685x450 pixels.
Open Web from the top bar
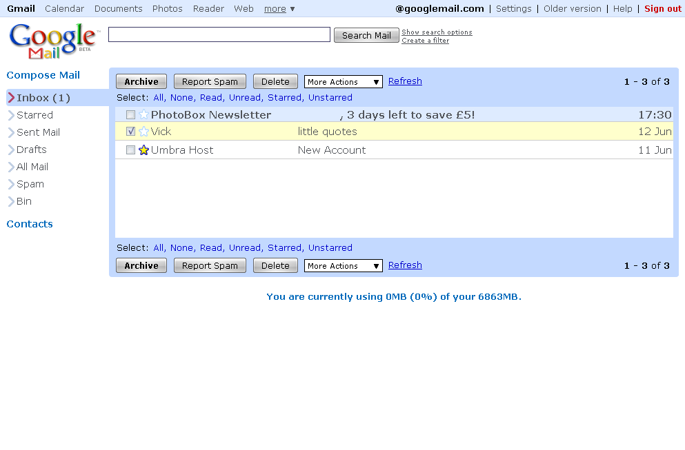[x=244, y=9]
